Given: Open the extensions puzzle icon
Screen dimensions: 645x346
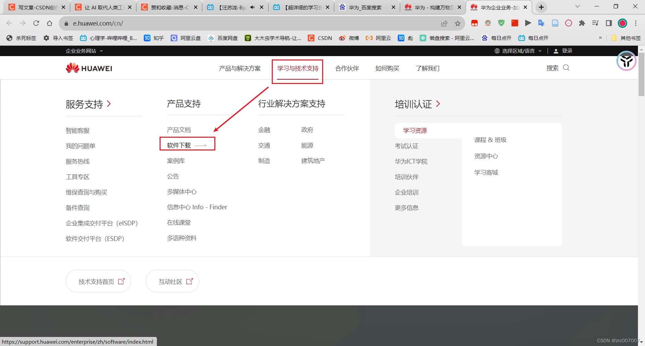Looking at the screenshot, I should pos(582,23).
